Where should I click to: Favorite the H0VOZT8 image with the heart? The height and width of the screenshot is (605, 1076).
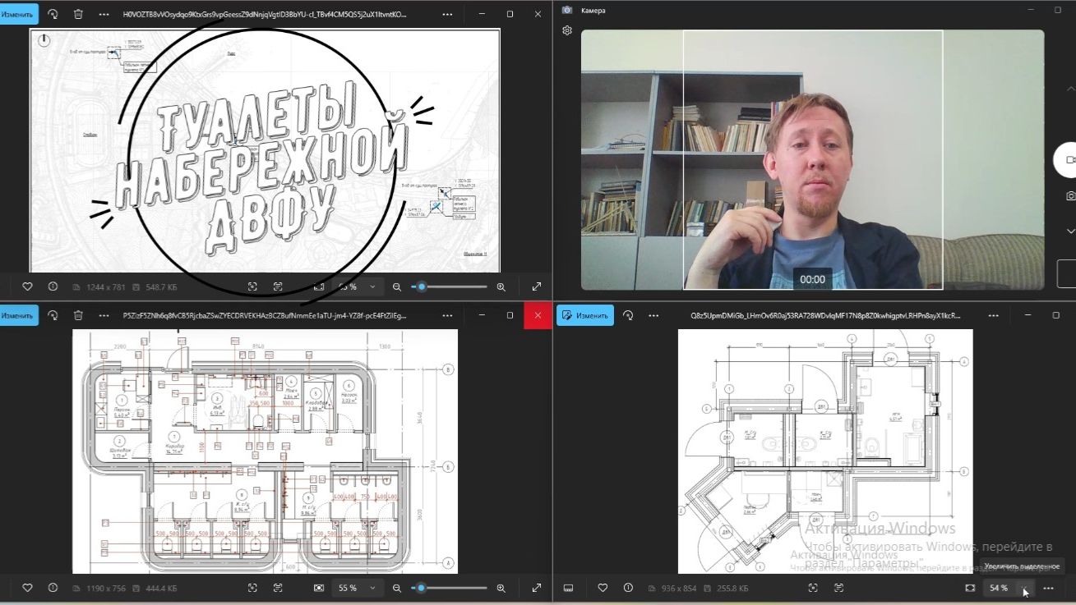[27, 286]
